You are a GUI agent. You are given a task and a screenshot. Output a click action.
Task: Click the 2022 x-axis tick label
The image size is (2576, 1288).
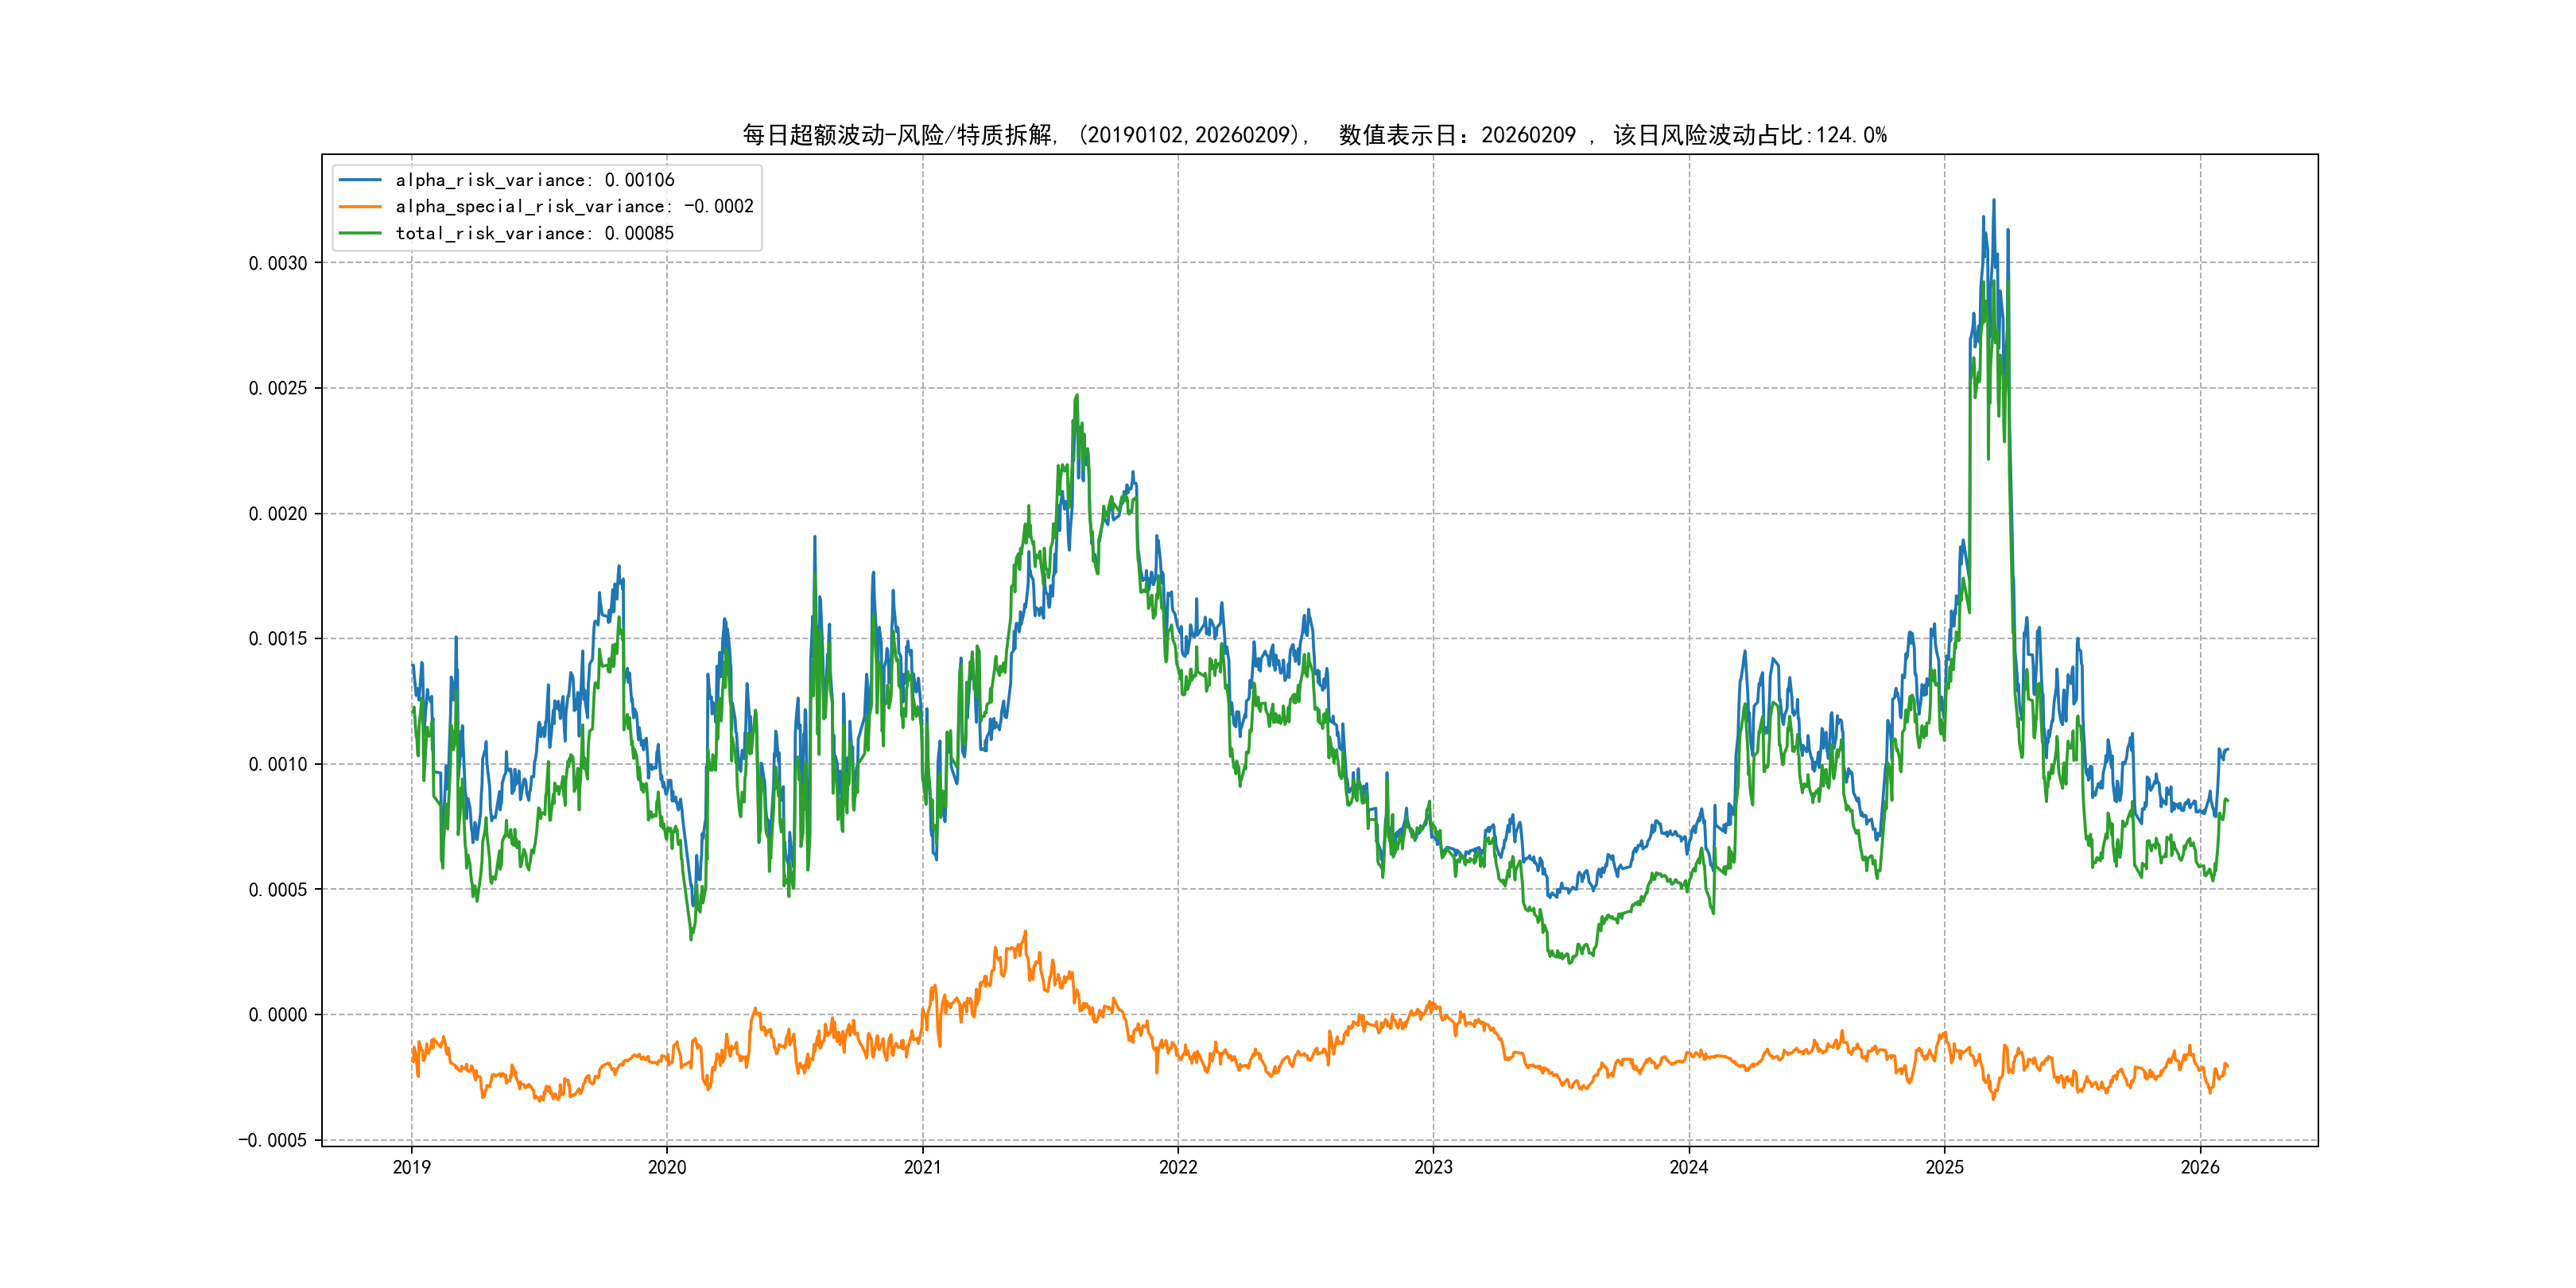coord(1178,1167)
